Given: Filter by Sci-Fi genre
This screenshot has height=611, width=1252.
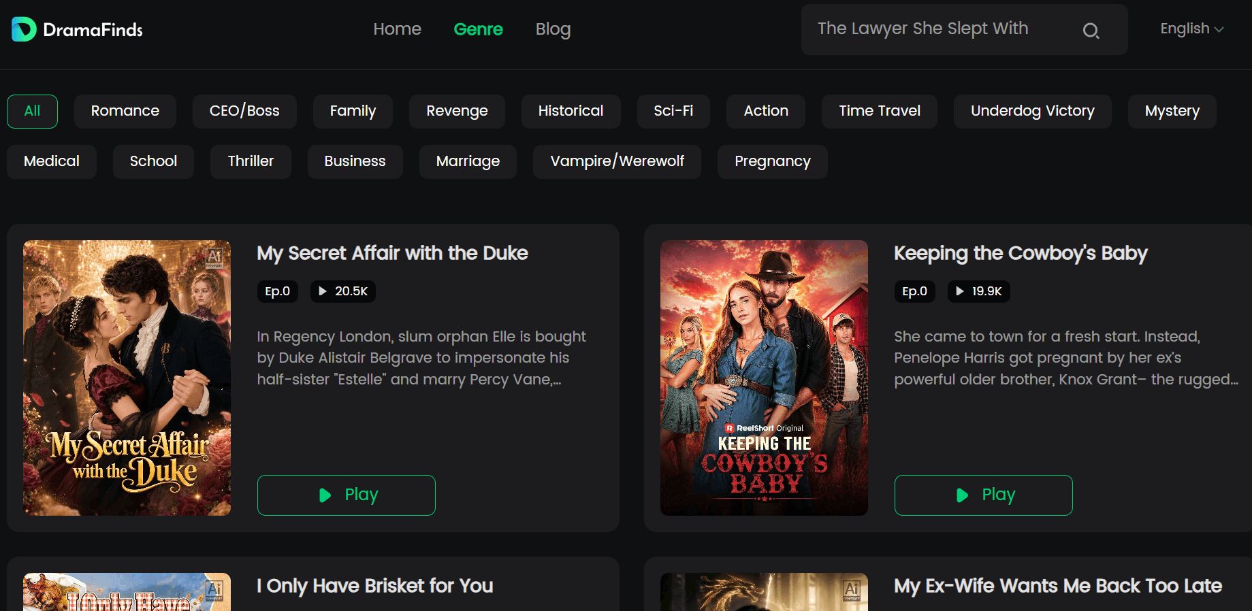Looking at the screenshot, I should (673, 112).
